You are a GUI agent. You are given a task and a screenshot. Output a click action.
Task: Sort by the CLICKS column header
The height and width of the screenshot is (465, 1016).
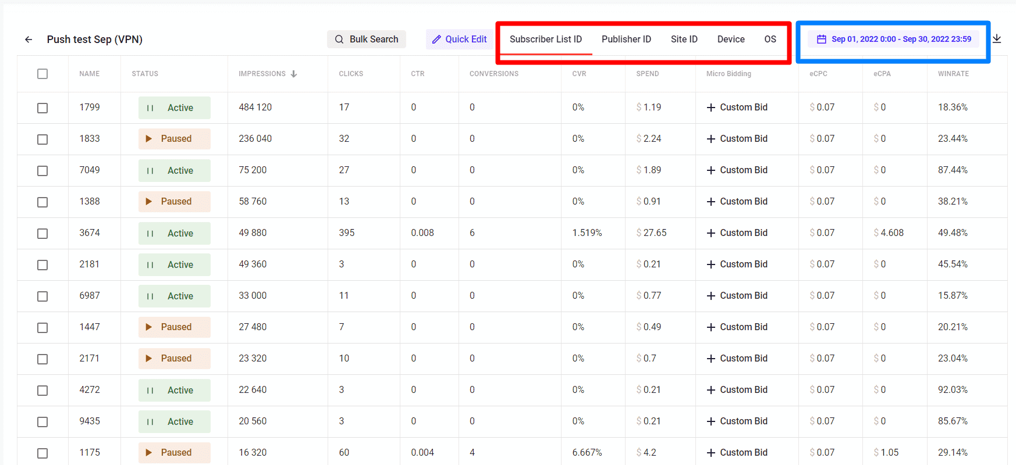click(351, 74)
